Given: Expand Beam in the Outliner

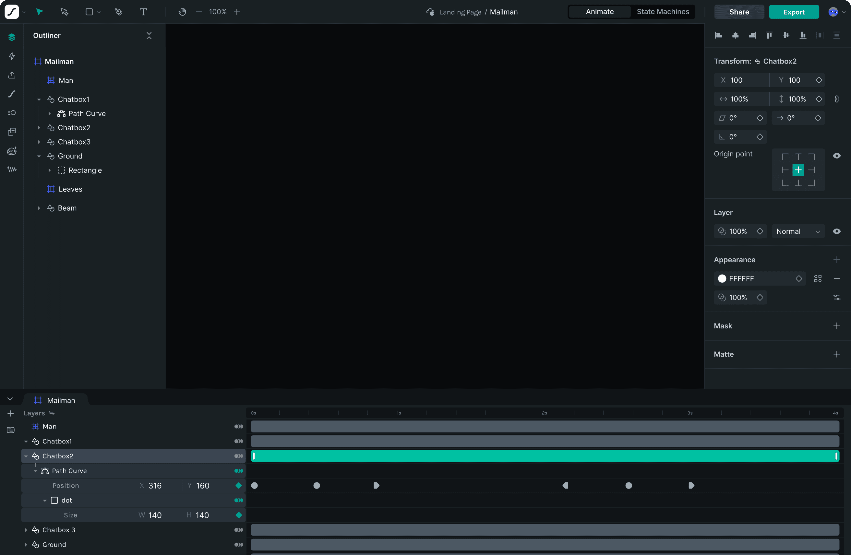Looking at the screenshot, I should pyautogui.click(x=39, y=208).
